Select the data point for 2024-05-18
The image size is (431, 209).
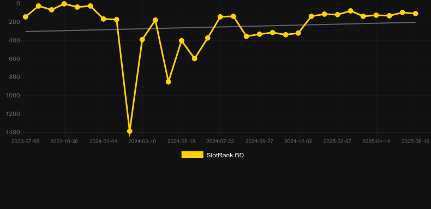182,41
